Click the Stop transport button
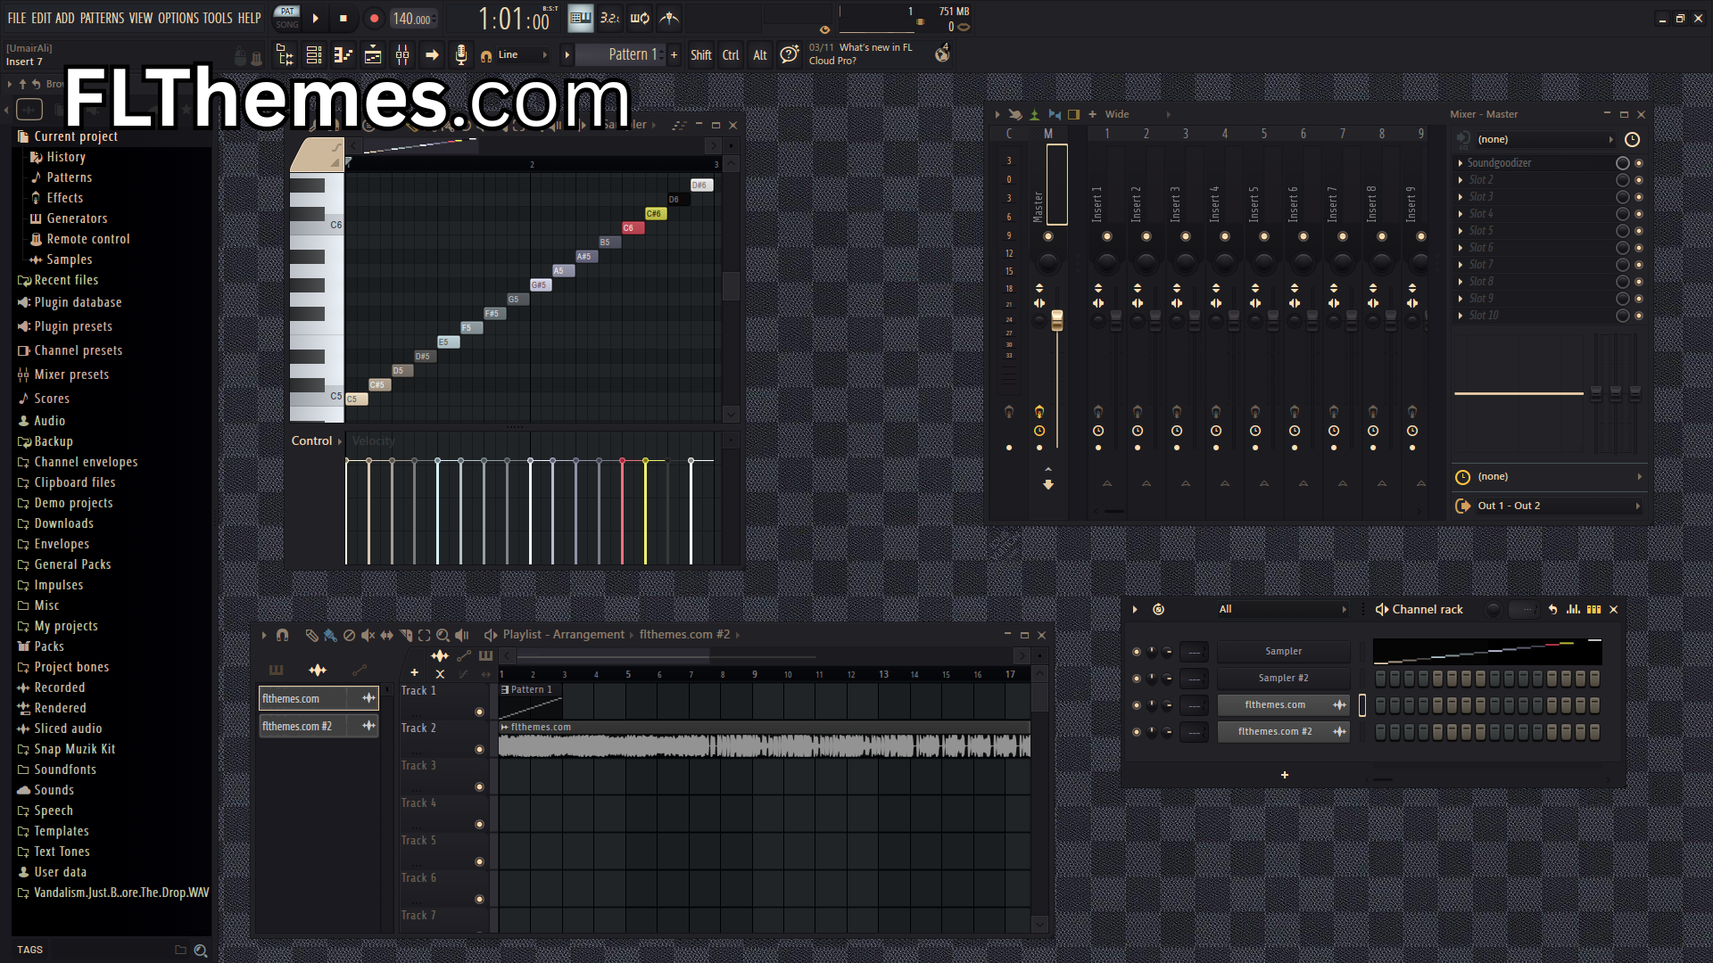The width and height of the screenshot is (1713, 963). point(343,18)
